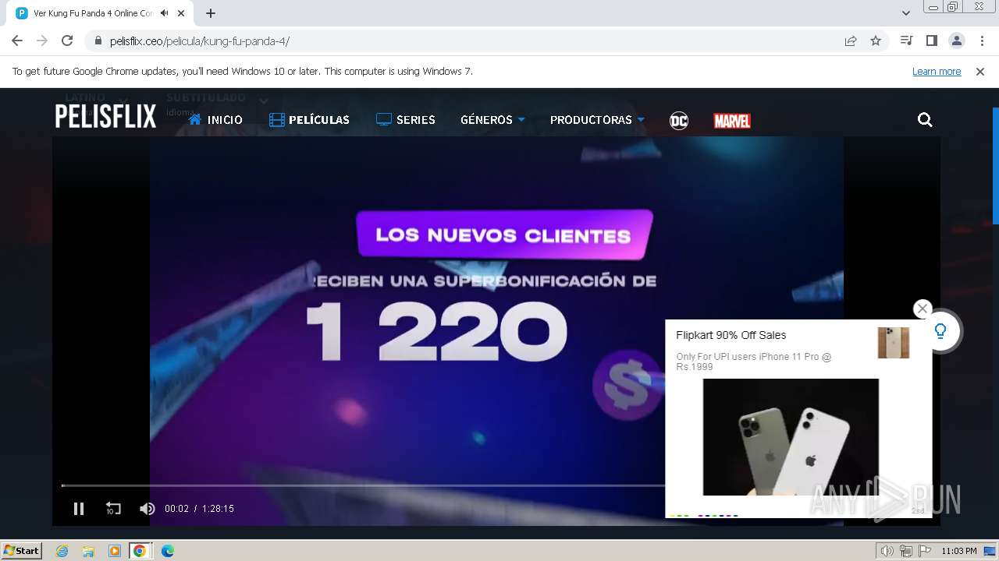Image resolution: width=999 pixels, height=561 pixels.
Task: Click the Pelisflix logo
Action: (x=105, y=117)
